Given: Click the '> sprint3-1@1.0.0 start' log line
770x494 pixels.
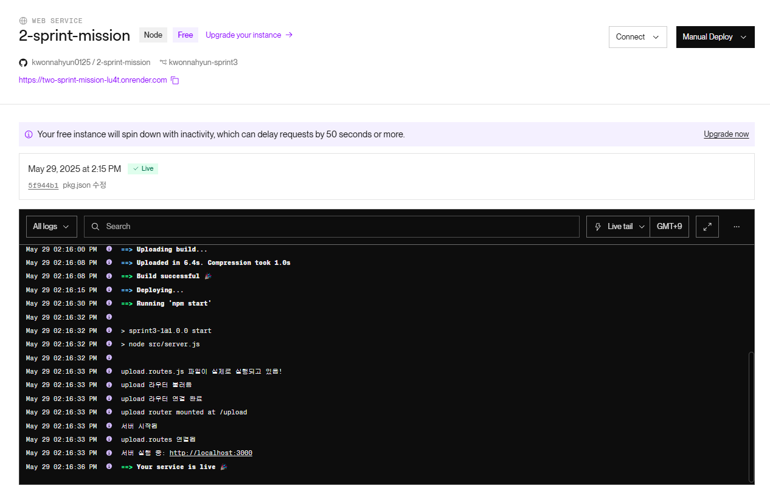Looking at the screenshot, I should tap(166, 331).
